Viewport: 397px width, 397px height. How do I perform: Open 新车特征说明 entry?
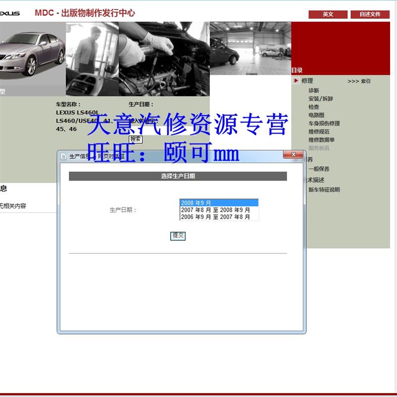[324, 190]
